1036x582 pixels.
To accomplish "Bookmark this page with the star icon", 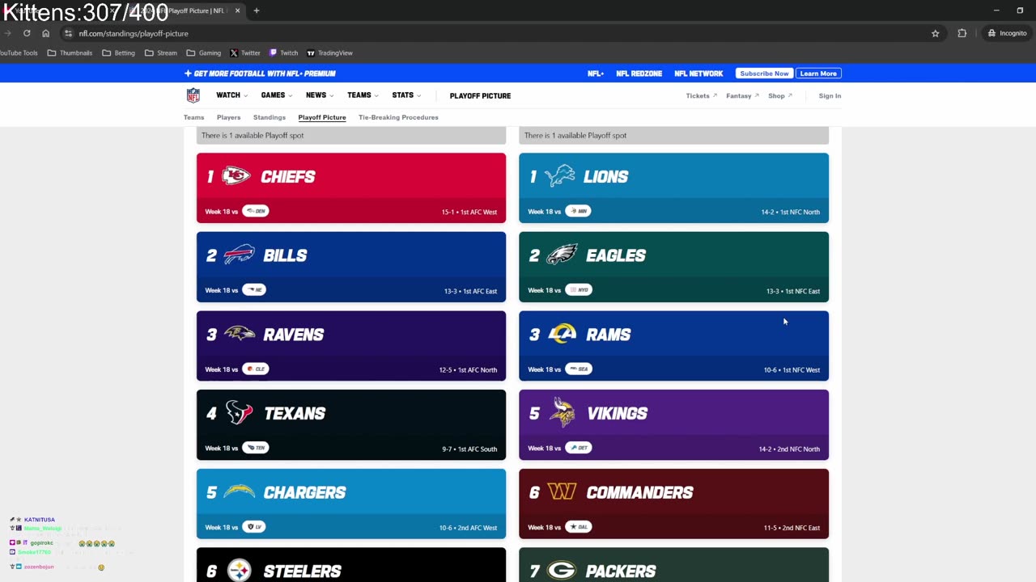I will (935, 33).
